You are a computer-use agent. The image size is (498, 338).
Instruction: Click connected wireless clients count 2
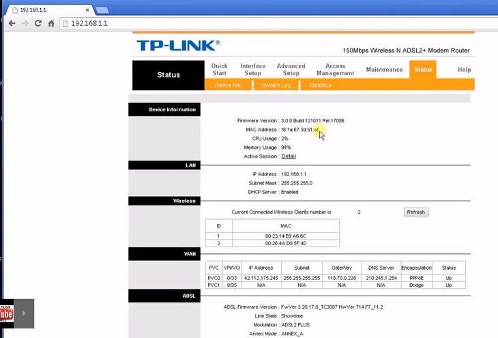[360, 212]
